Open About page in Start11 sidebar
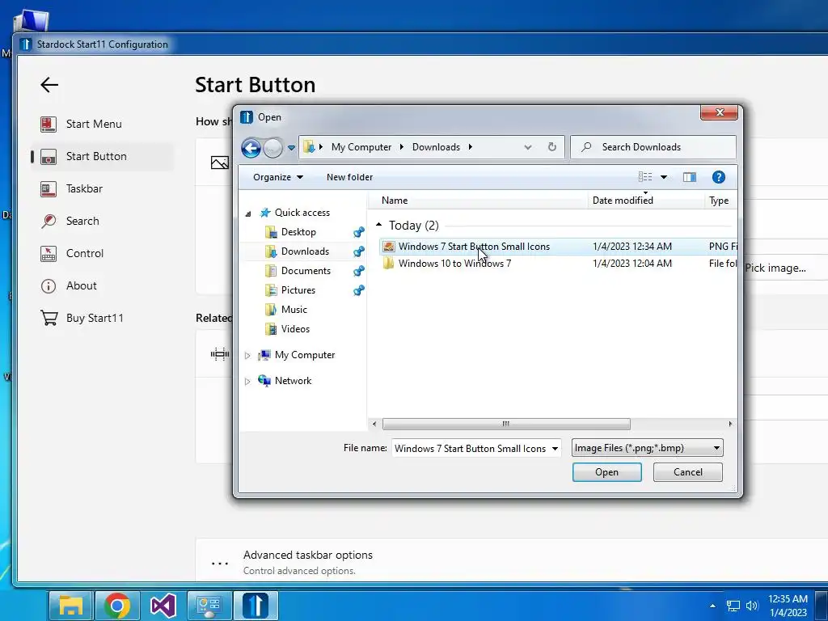Image resolution: width=828 pixels, height=621 pixels. (x=82, y=285)
